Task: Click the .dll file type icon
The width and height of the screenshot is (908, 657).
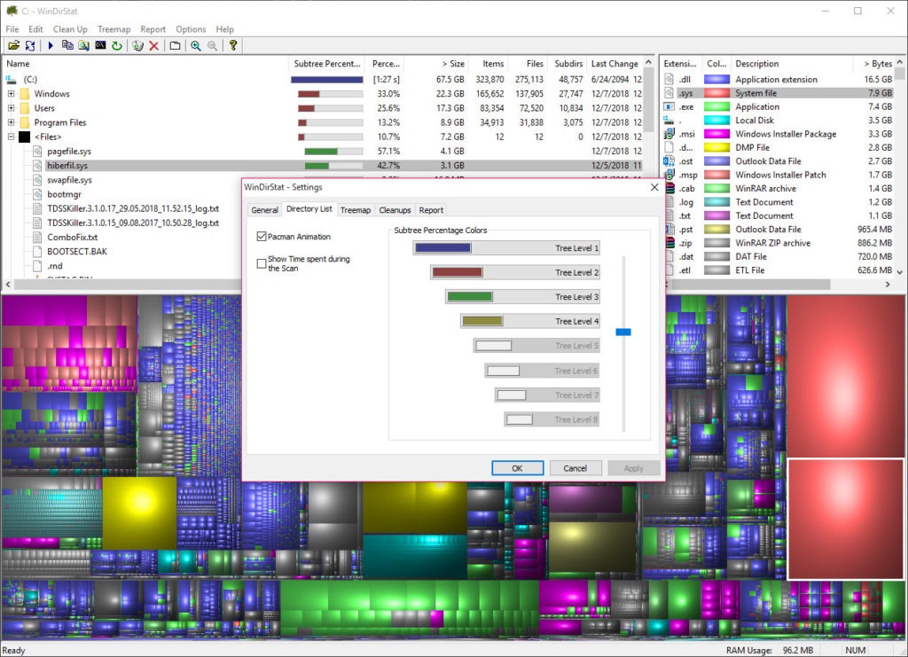Action: [x=669, y=79]
